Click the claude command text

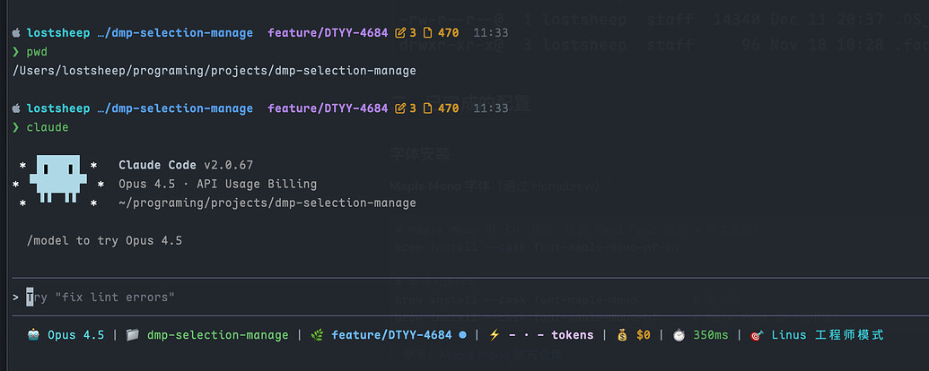click(48, 127)
